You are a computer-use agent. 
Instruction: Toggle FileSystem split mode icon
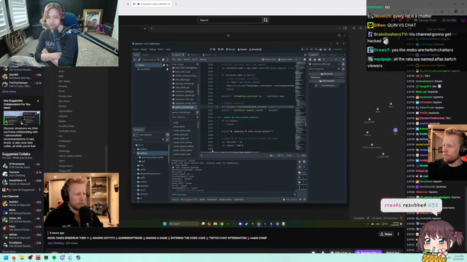167,135
